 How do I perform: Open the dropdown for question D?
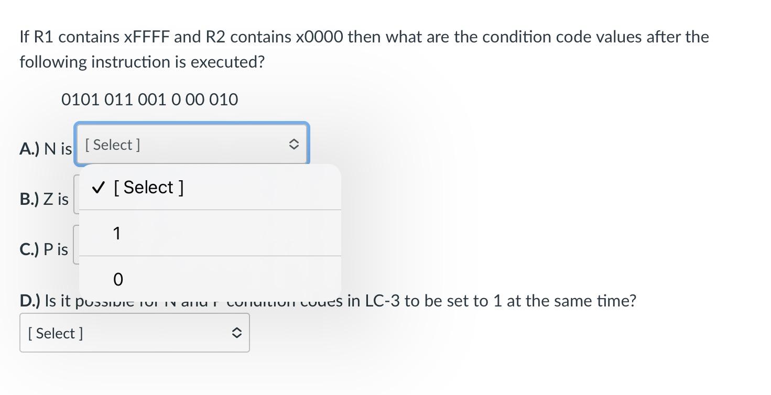[134, 333]
